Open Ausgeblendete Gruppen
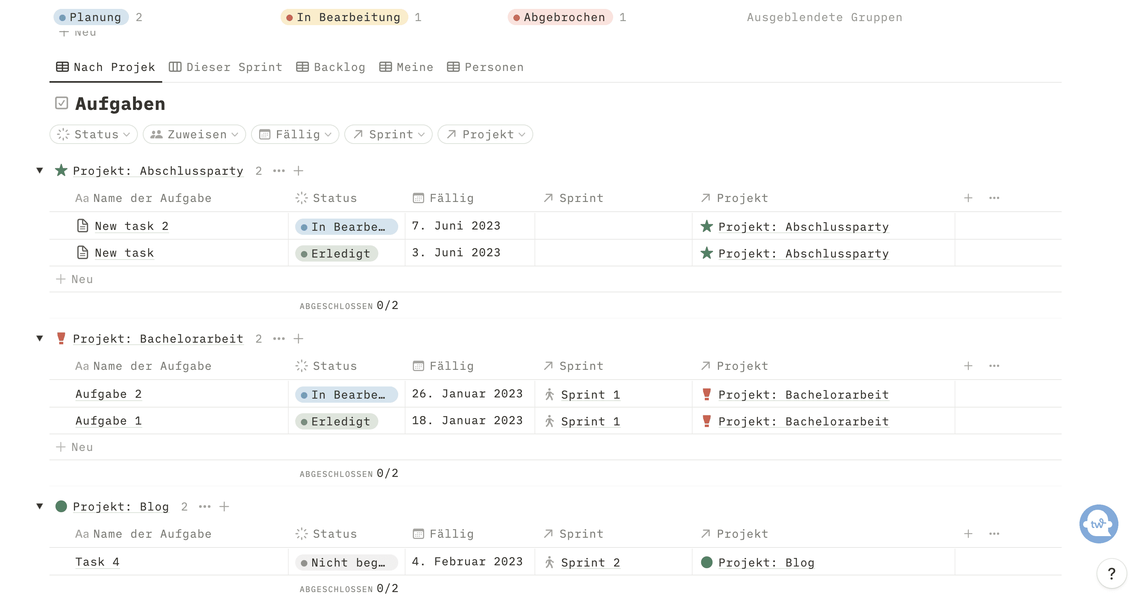Screen dimensions: 1133x601 click(825, 17)
